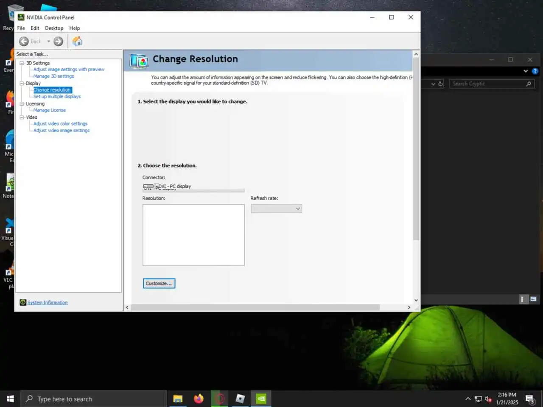Open Roblox Studio from taskbar
Image resolution: width=543 pixels, height=407 pixels.
(240, 399)
